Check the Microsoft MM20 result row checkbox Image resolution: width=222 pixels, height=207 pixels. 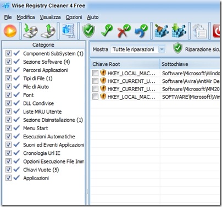click(95, 89)
